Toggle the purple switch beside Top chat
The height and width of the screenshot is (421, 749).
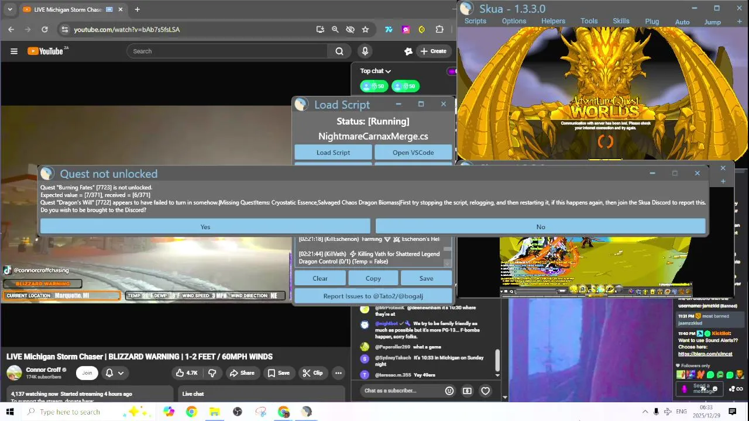point(452,71)
